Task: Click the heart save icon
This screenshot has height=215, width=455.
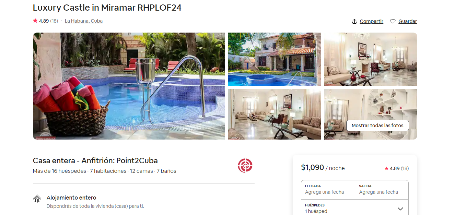Action: 393,21
